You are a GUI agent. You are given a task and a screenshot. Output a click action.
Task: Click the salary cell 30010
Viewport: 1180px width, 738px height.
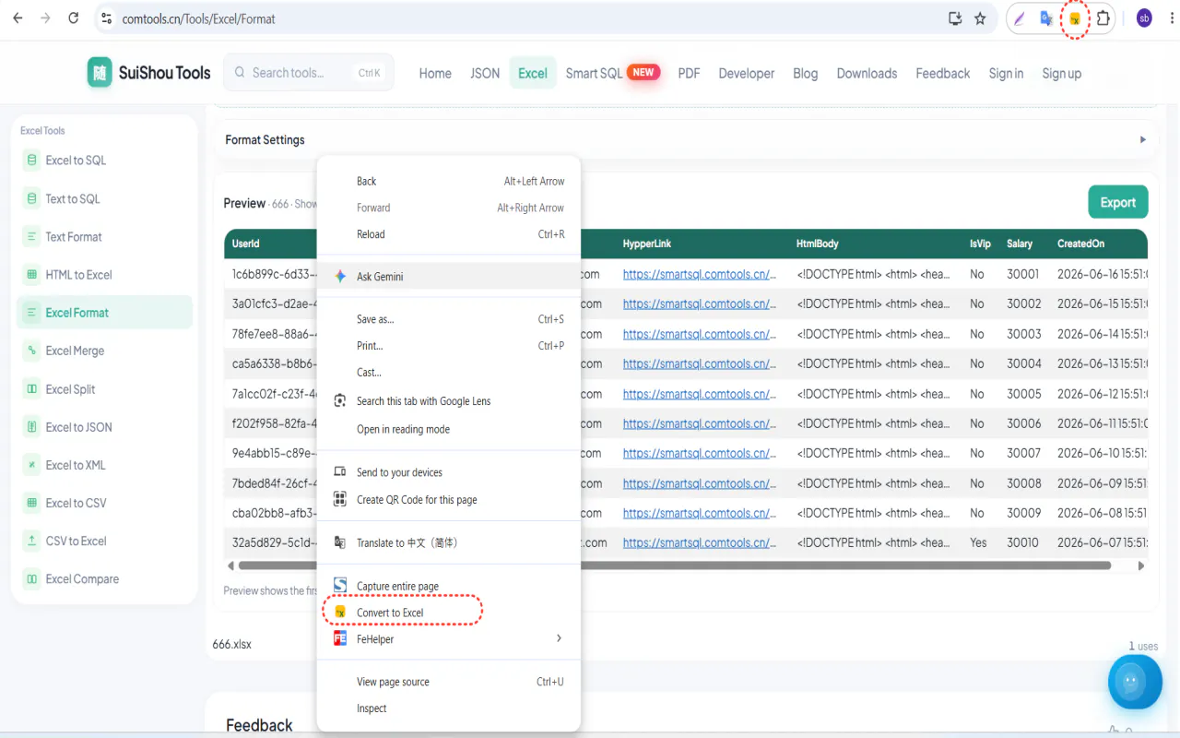(x=1022, y=542)
